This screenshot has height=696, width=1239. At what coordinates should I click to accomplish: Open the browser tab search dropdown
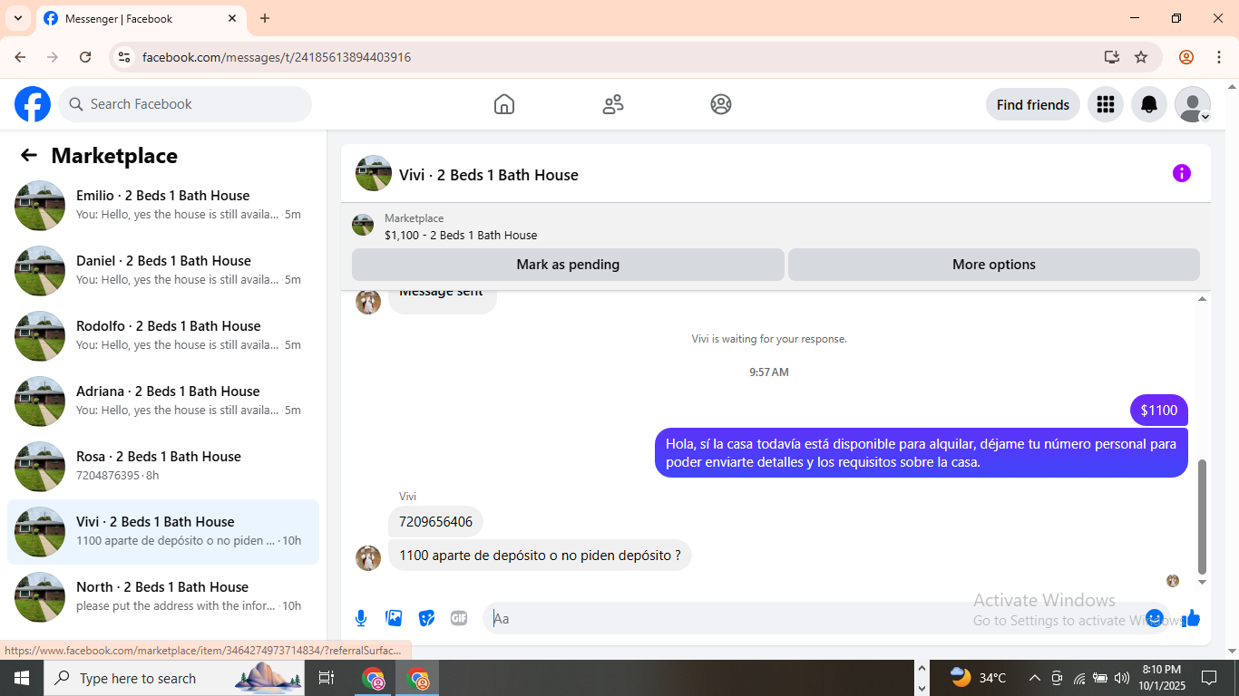(18, 18)
